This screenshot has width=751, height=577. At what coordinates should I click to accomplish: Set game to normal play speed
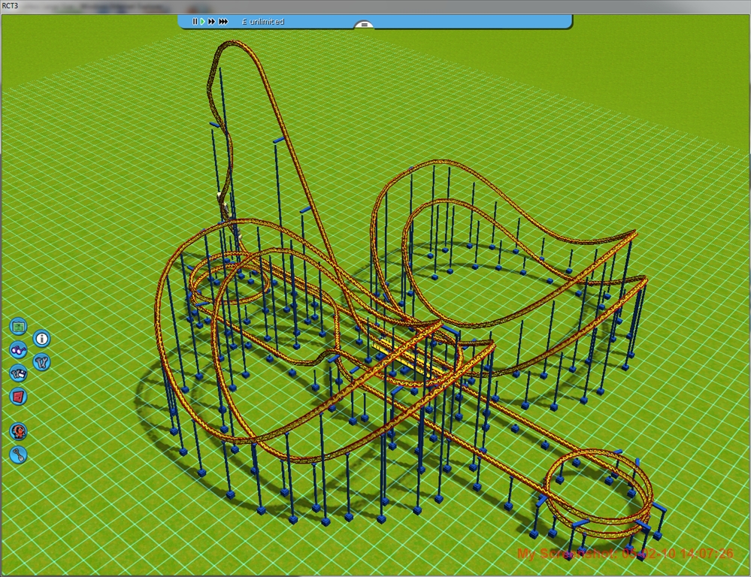coord(203,22)
